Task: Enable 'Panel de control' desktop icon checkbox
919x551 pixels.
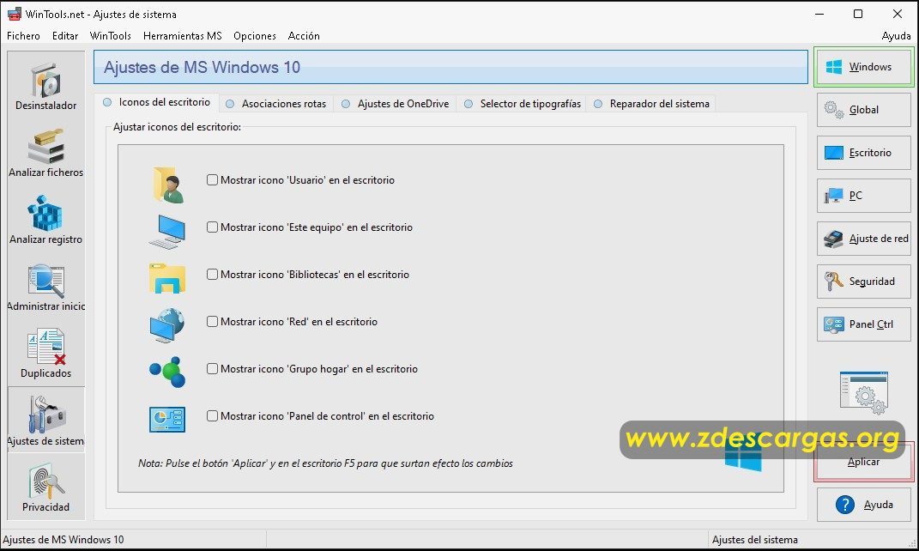Action: point(212,415)
